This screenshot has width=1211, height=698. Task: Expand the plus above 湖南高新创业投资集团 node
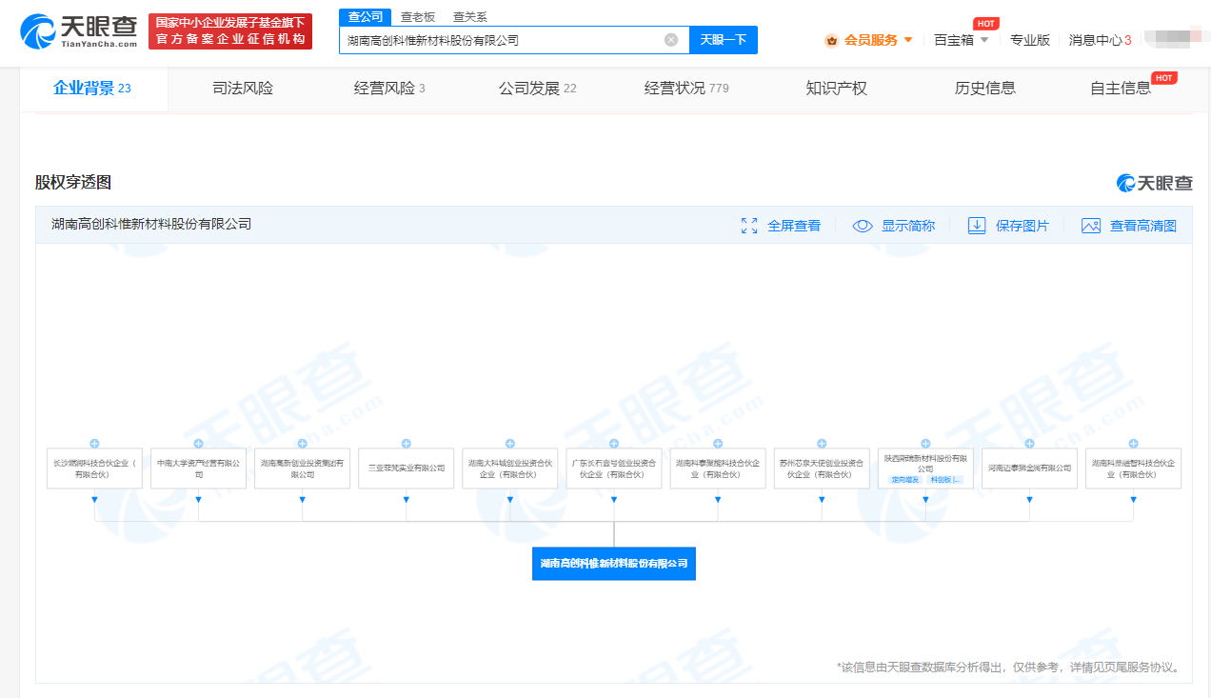click(x=302, y=444)
